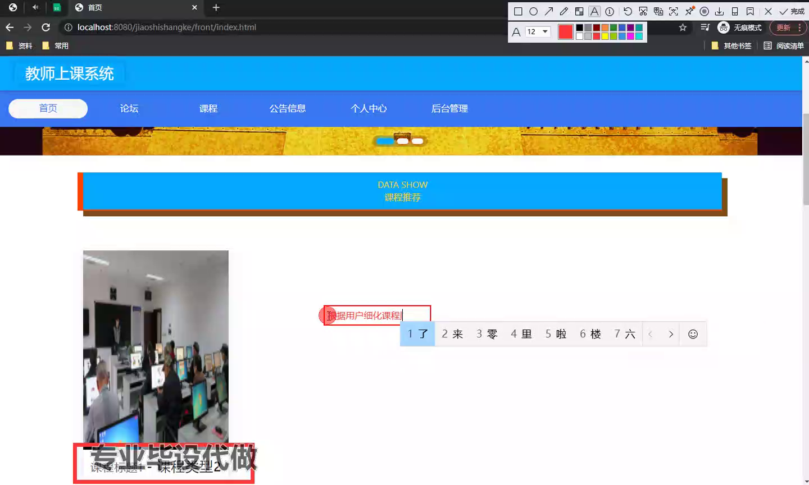Show next page of IME candidates
The image size is (809, 485).
(x=671, y=334)
